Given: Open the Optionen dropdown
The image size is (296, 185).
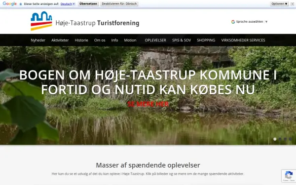Looking at the screenshot, I should tap(279, 4).
